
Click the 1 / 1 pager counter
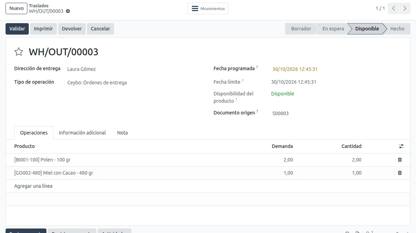coord(380,9)
